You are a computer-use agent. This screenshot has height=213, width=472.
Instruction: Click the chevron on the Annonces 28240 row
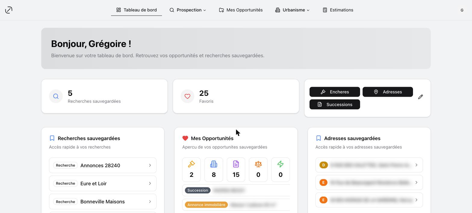[x=150, y=165]
